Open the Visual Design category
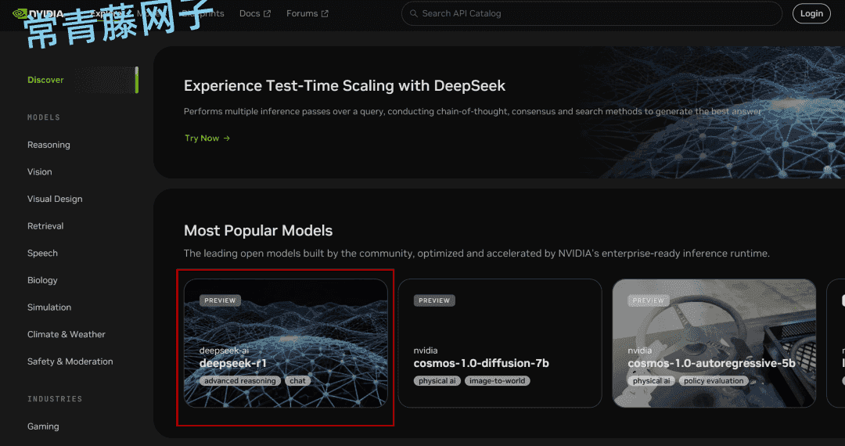This screenshot has width=845, height=446. (x=55, y=199)
